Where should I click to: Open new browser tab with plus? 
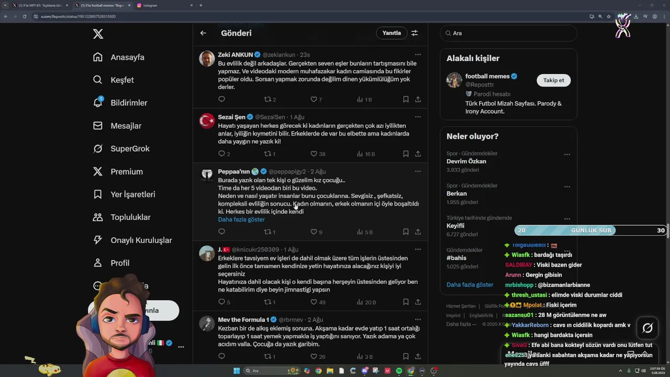tap(201, 5)
